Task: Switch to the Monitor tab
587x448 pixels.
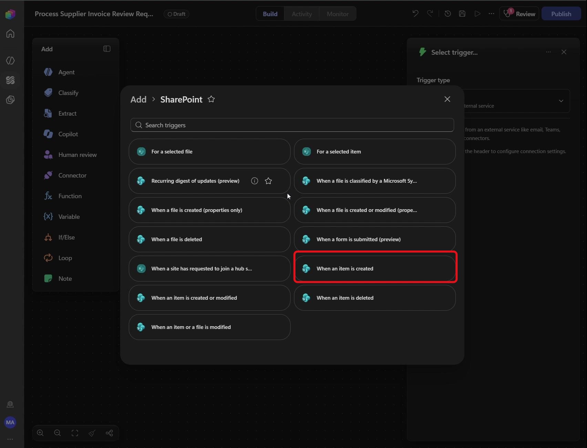Action: point(338,14)
